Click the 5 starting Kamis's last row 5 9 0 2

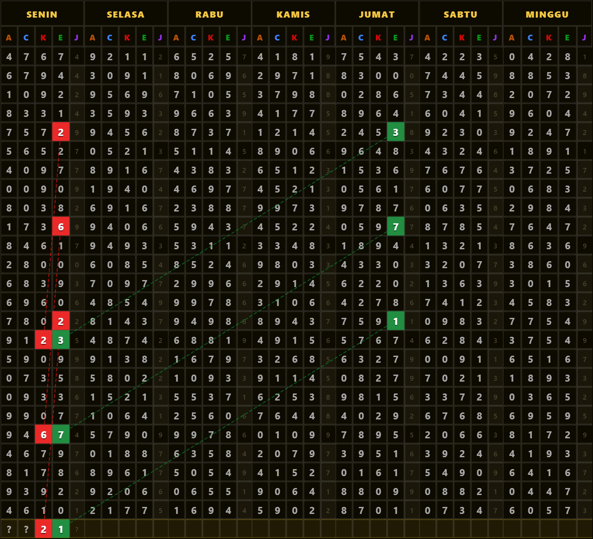(260, 510)
